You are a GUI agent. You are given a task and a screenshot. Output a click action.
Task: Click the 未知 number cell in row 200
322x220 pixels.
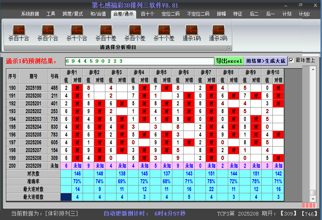coord(54,166)
